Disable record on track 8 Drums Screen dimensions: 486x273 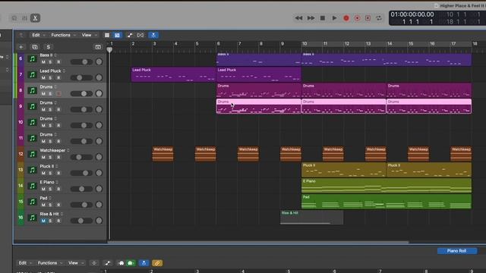pyautogui.click(x=58, y=94)
